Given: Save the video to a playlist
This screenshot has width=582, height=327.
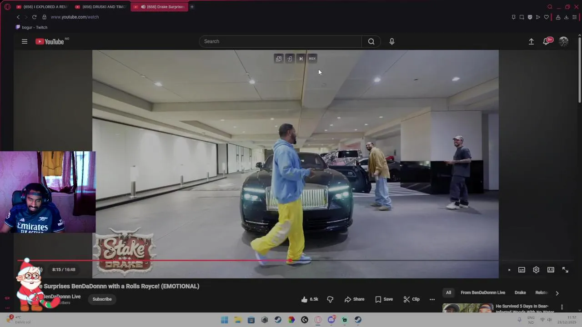Looking at the screenshot, I should click(384, 299).
